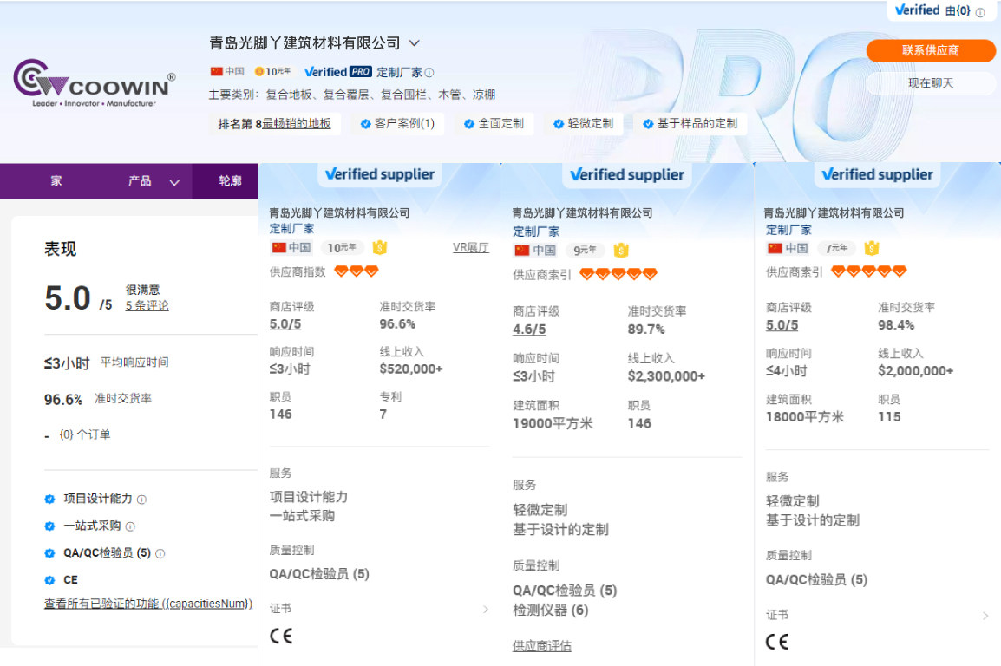Select the 基于样品的定制 tag
The image size is (1001, 666).
[690, 124]
